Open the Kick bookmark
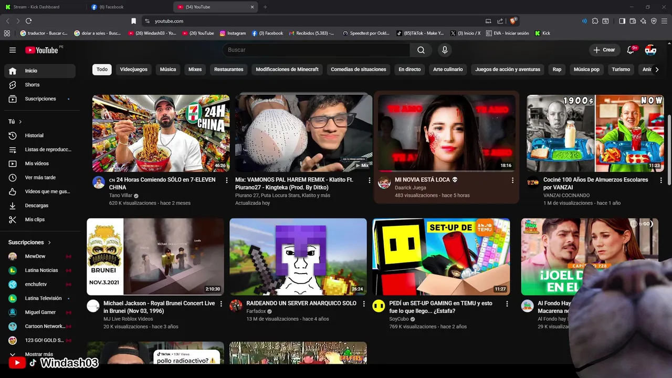The image size is (672, 378). point(542,33)
